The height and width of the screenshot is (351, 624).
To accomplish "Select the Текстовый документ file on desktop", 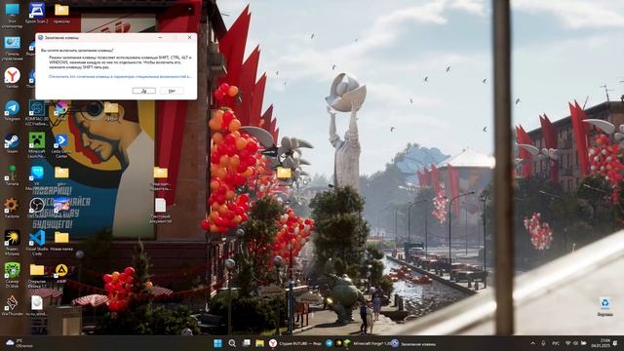I will pyautogui.click(x=160, y=211).
